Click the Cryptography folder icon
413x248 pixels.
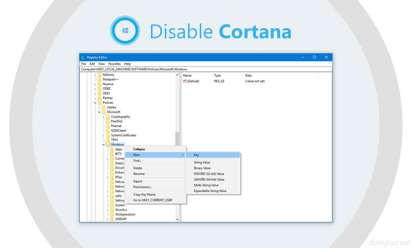(108, 116)
